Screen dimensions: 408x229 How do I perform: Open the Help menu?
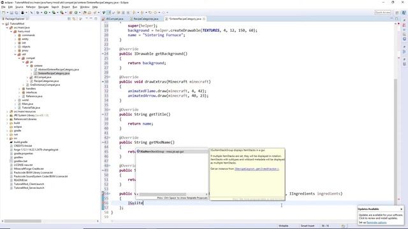[95, 7]
